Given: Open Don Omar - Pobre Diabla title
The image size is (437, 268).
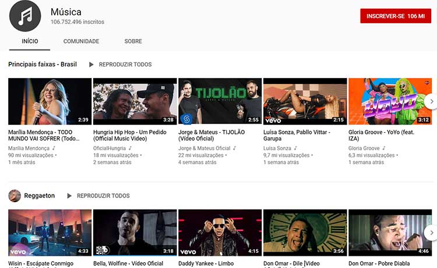Looking at the screenshot, I should click(379, 263).
